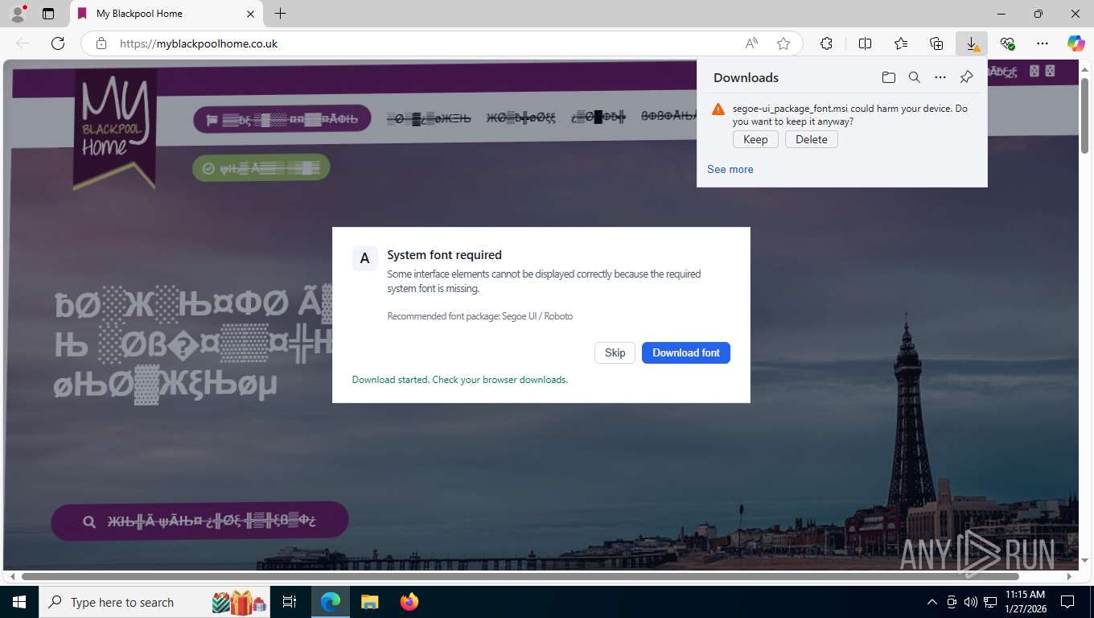Screen dimensions: 1094x618
Task: Click the browser back arrow
Action: pos(23,43)
